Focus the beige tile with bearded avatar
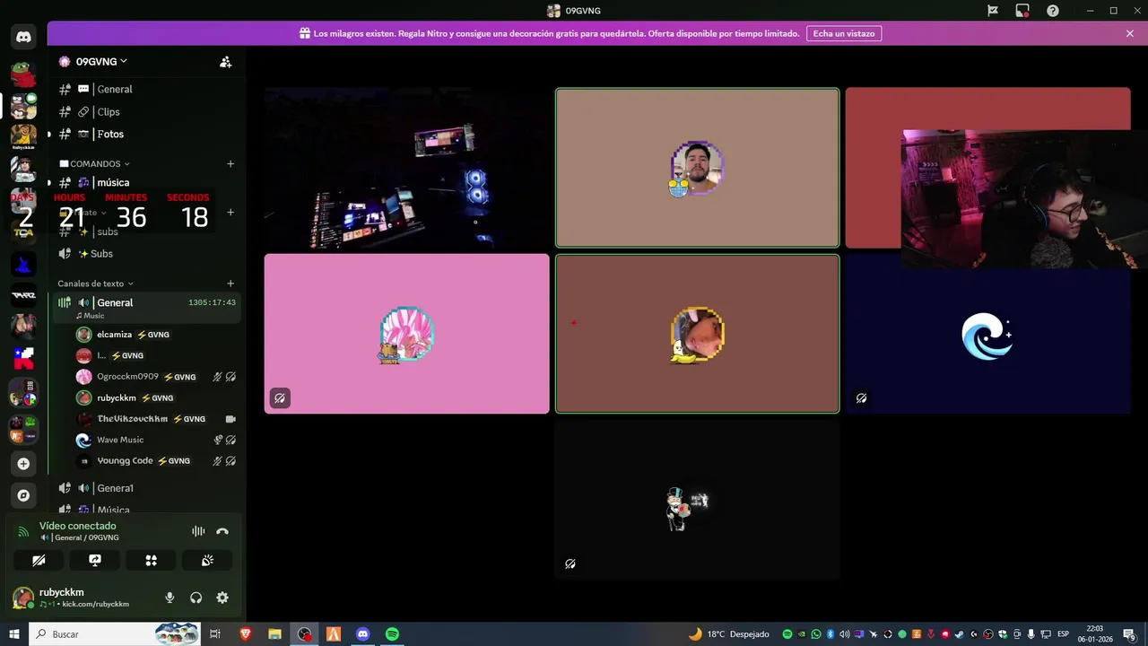Screen dimensions: 1148x646 tap(697, 168)
